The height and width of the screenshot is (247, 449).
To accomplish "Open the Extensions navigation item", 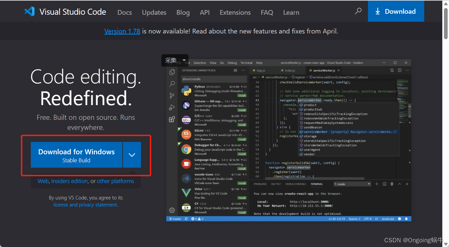I will 235,12.
